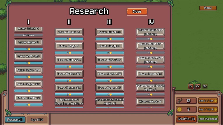Select the Tower Health +400 research

(109, 74)
